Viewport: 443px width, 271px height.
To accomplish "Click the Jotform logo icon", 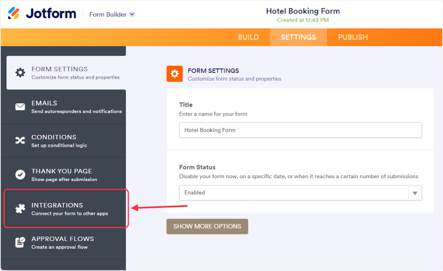I will pos(13,13).
